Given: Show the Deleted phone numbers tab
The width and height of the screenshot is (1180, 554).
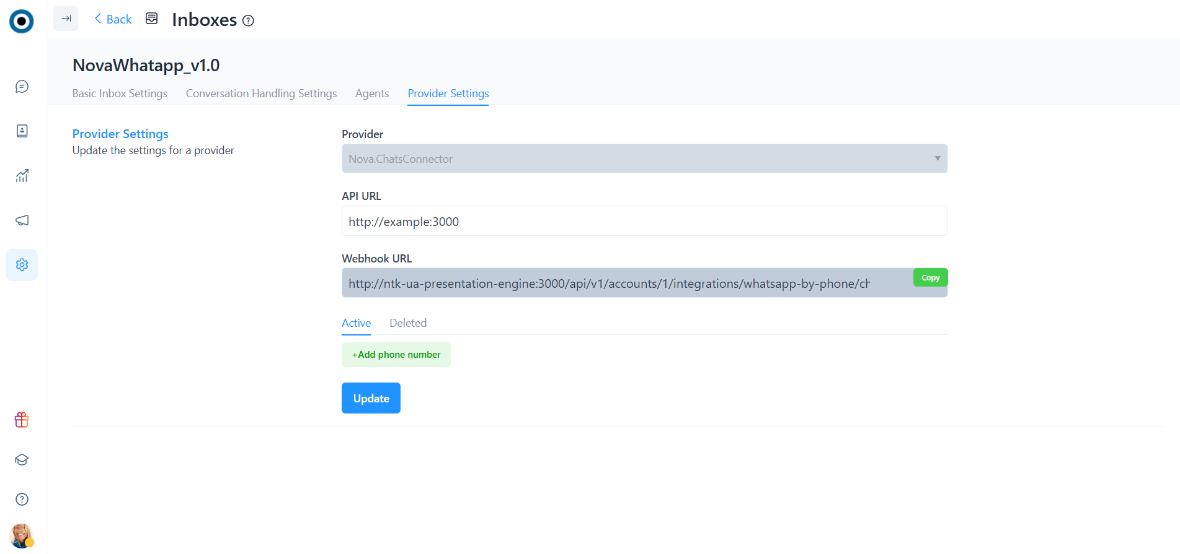Looking at the screenshot, I should pos(407,323).
